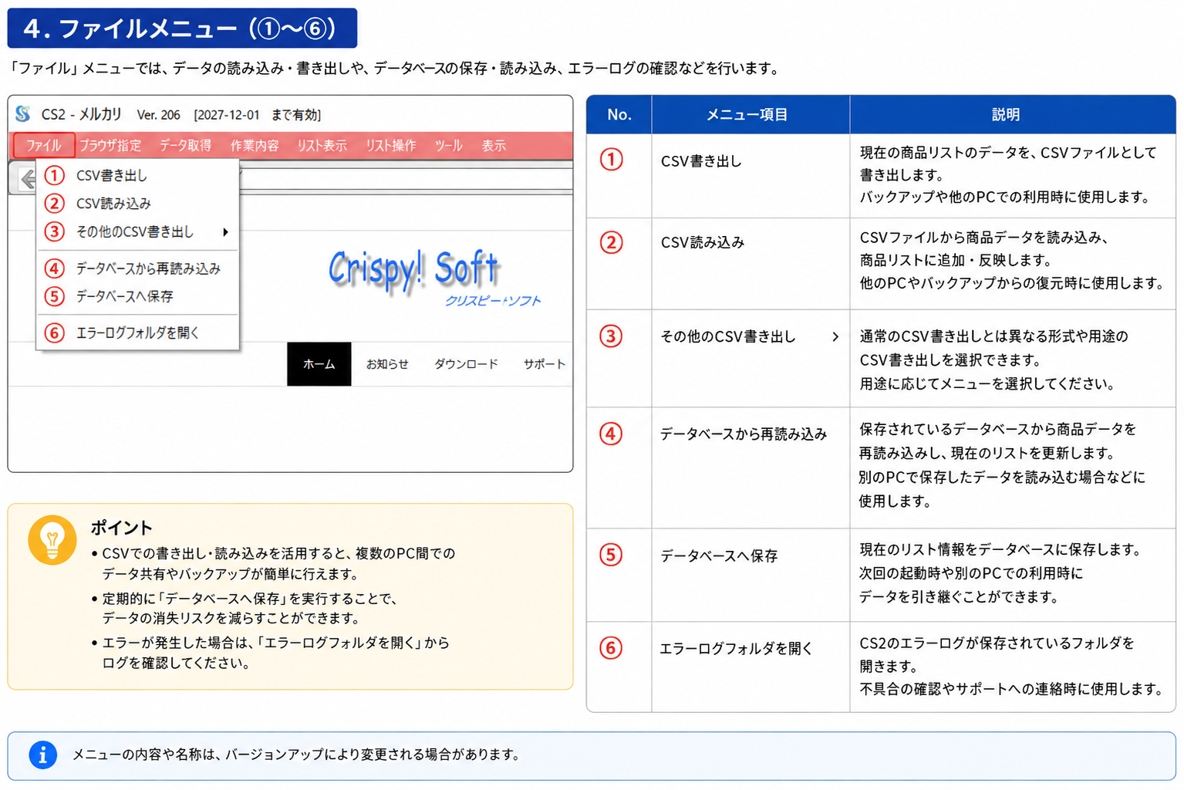This screenshot has height=790, width=1184.
Task: Open the リスト表示 menu
Action: (322, 145)
